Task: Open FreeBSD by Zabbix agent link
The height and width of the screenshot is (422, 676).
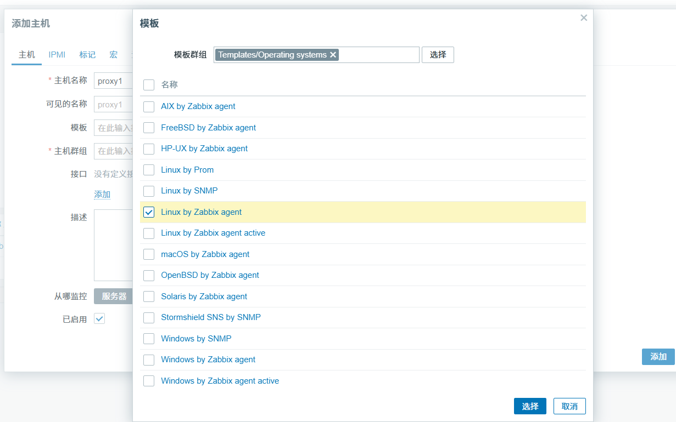Action: (209, 128)
